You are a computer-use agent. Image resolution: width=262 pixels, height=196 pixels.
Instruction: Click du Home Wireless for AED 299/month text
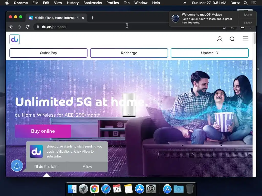58,115
